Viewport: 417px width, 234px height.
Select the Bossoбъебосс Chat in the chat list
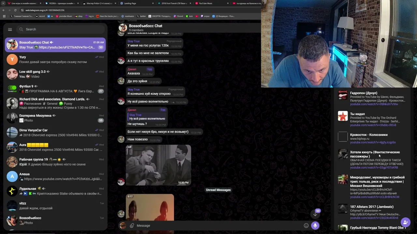(55, 45)
